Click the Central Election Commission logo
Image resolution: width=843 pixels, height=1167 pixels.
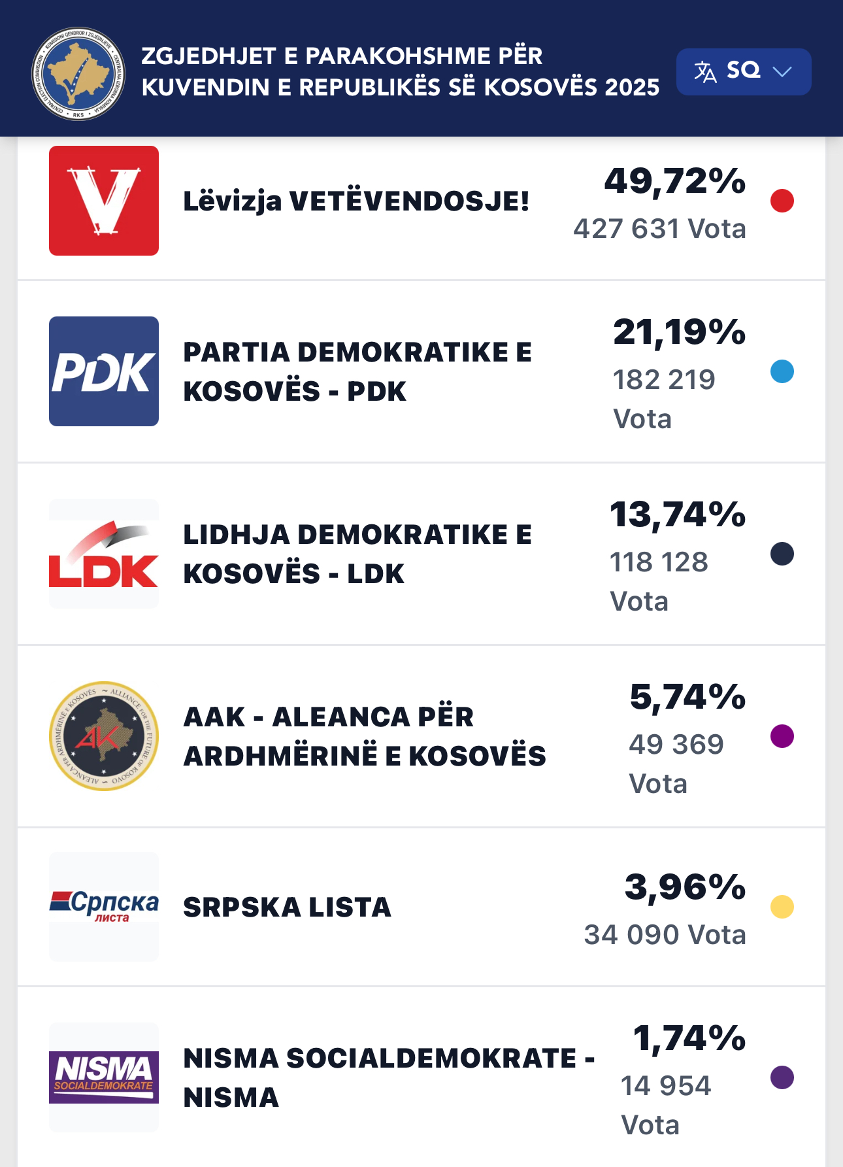coord(78,73)
